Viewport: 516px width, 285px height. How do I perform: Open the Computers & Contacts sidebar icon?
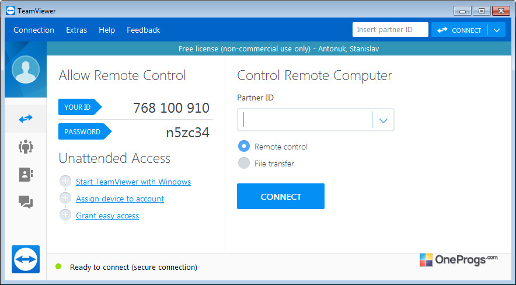coord(26,175)
